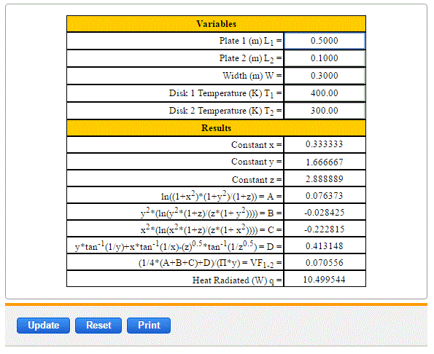Click the 'Width (m) W =' label
Viewport: 434px width, 354px height.
[252, 76]
